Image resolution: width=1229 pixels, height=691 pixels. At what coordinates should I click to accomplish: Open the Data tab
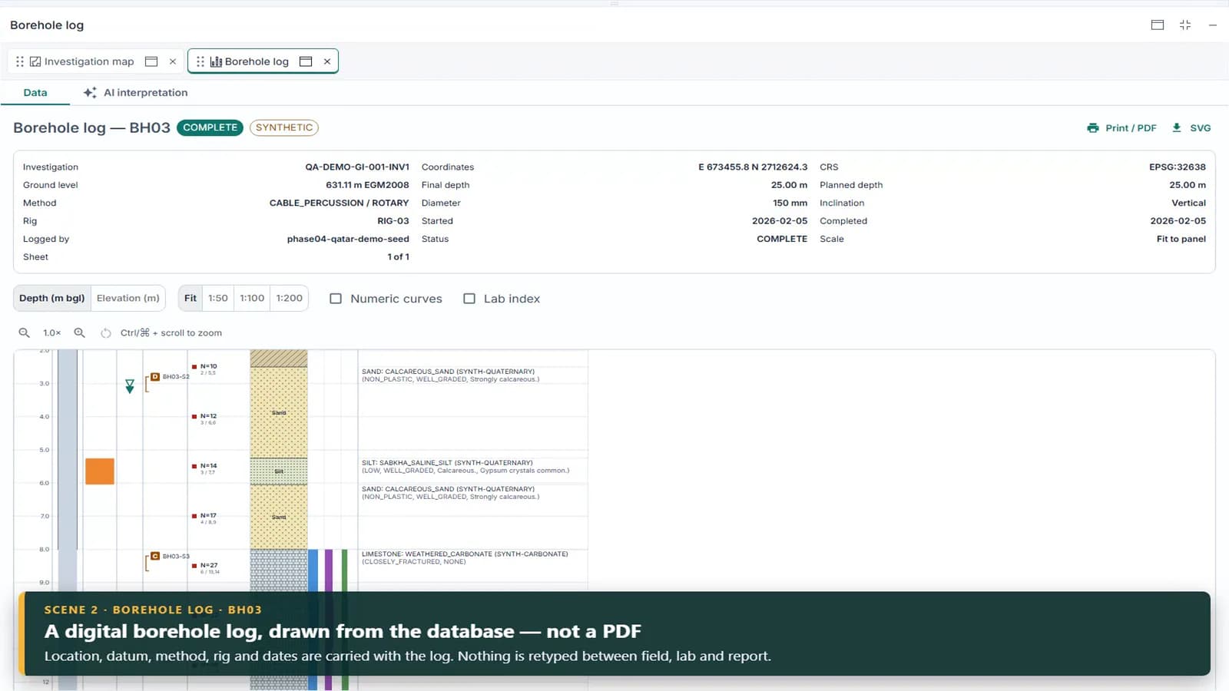coord(35,92)
